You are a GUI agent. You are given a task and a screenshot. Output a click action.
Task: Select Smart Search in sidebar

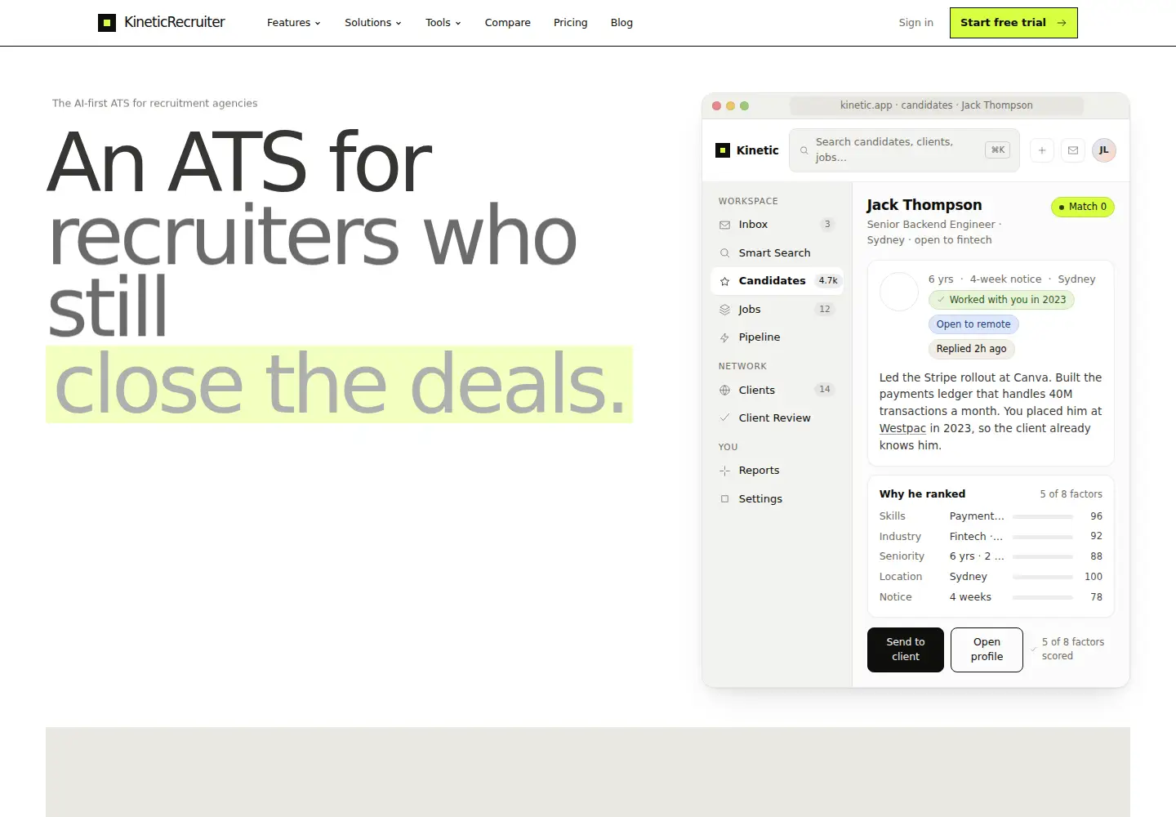777,253
